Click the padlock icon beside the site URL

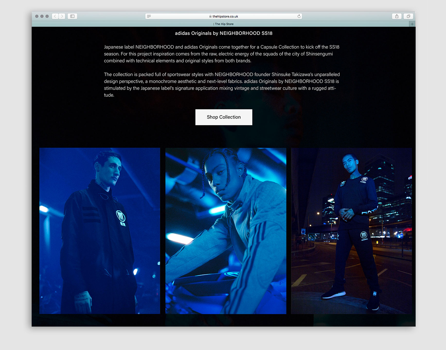pos(210,16)
